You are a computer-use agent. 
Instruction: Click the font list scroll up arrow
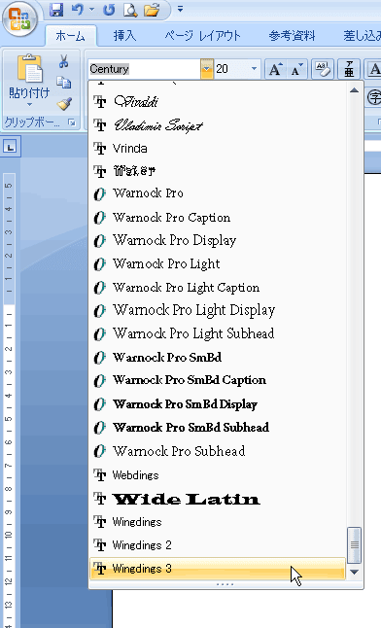click(x=354, y=90)
